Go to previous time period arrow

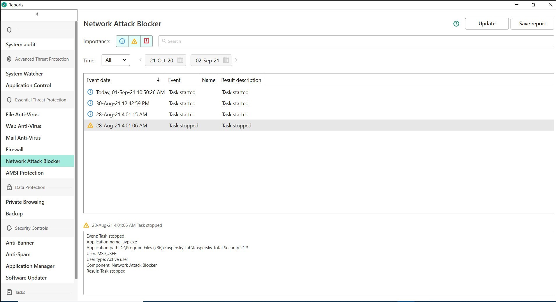[x=140, y=60]
